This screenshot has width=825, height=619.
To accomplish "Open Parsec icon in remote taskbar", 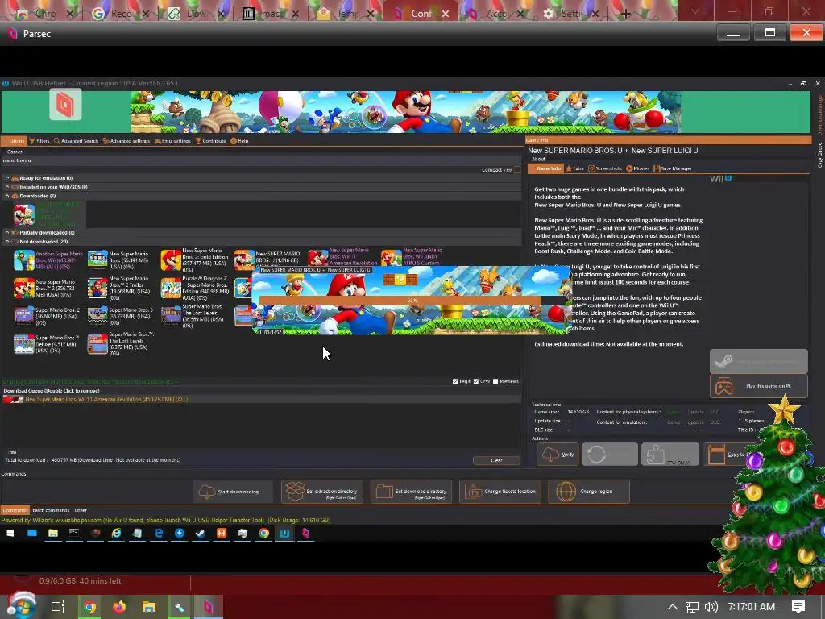I will [305, 534].
